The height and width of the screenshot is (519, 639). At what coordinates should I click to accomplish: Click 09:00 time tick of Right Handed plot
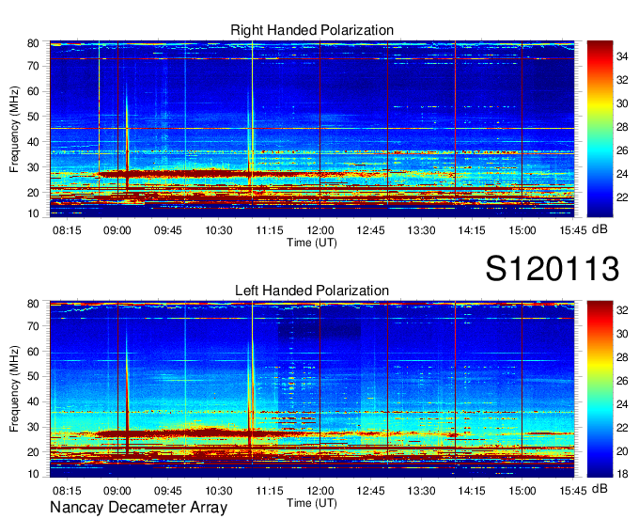(x=117, y=230)
